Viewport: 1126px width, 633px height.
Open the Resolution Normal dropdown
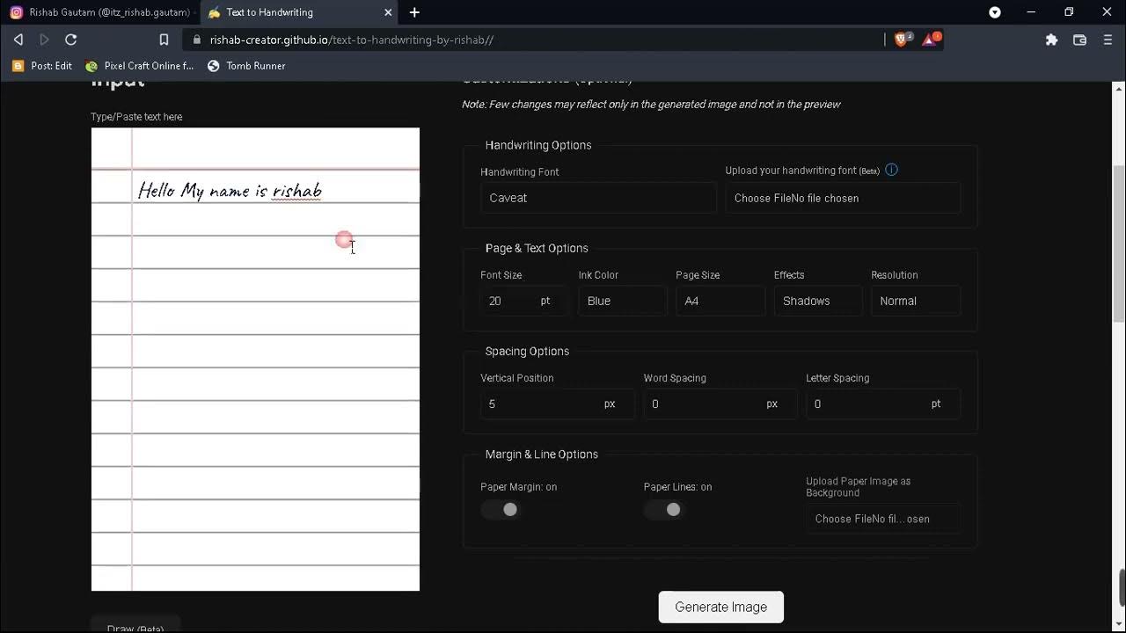tap(916, 301)
